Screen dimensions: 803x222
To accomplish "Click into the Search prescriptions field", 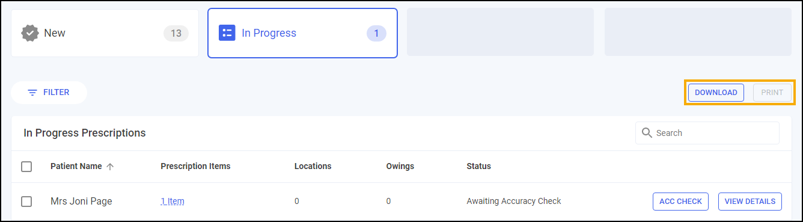I will (x=707, y=133).
